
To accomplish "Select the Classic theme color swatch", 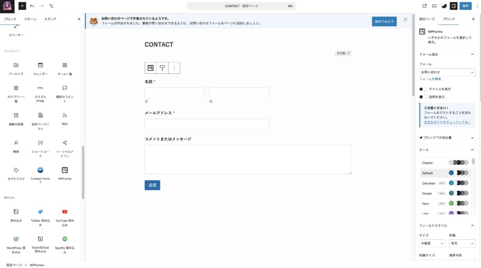I will point(458,163).
